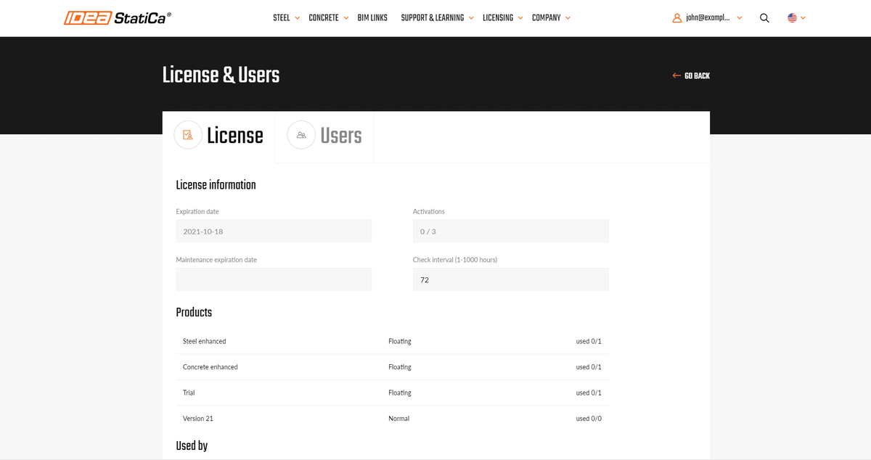Switch to the Users tab
Image resolution: width=871 pixels, height=460 pixels.
(x=340, y=135)
